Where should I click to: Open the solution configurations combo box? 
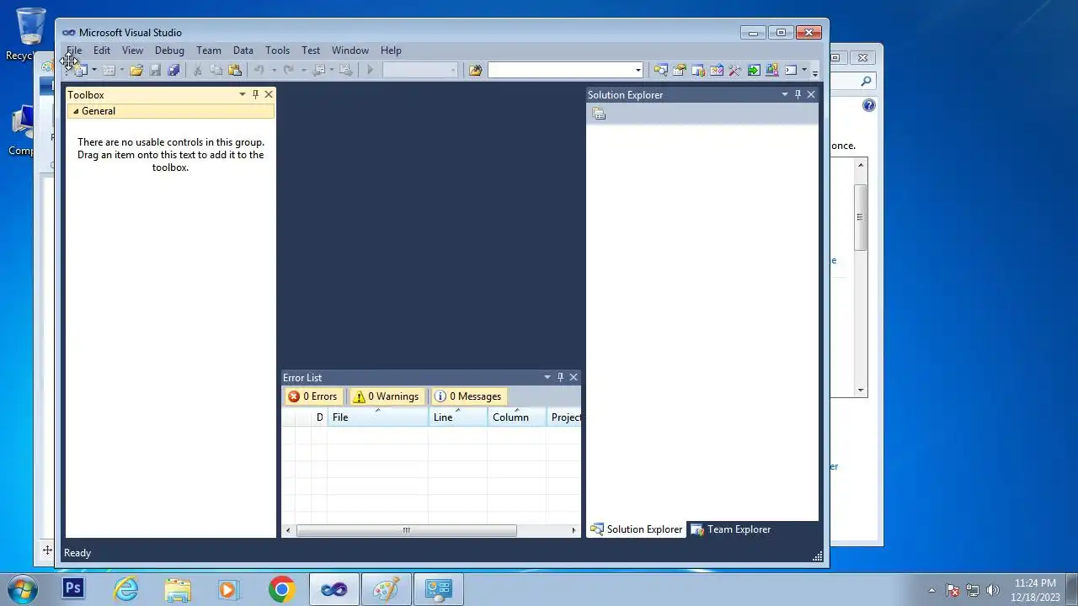[x=420, y=71]
